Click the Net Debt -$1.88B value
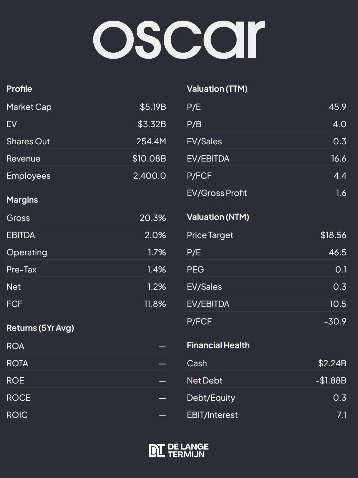 (331, 381)
